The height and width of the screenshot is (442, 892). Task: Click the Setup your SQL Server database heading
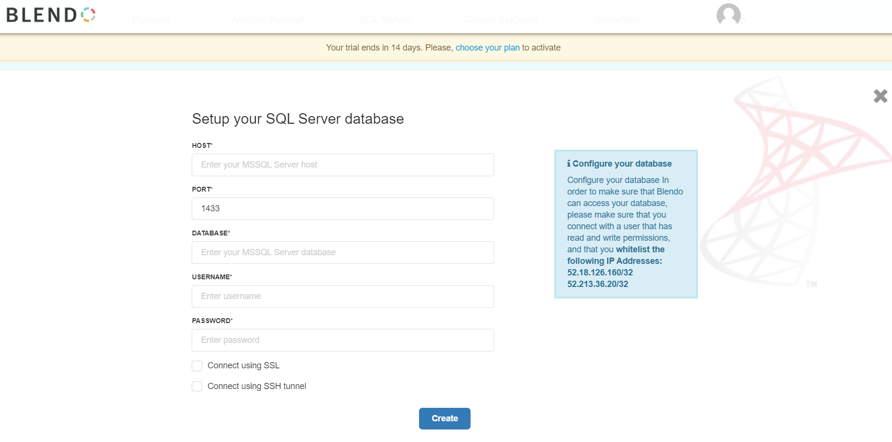[x=298, y=119]
